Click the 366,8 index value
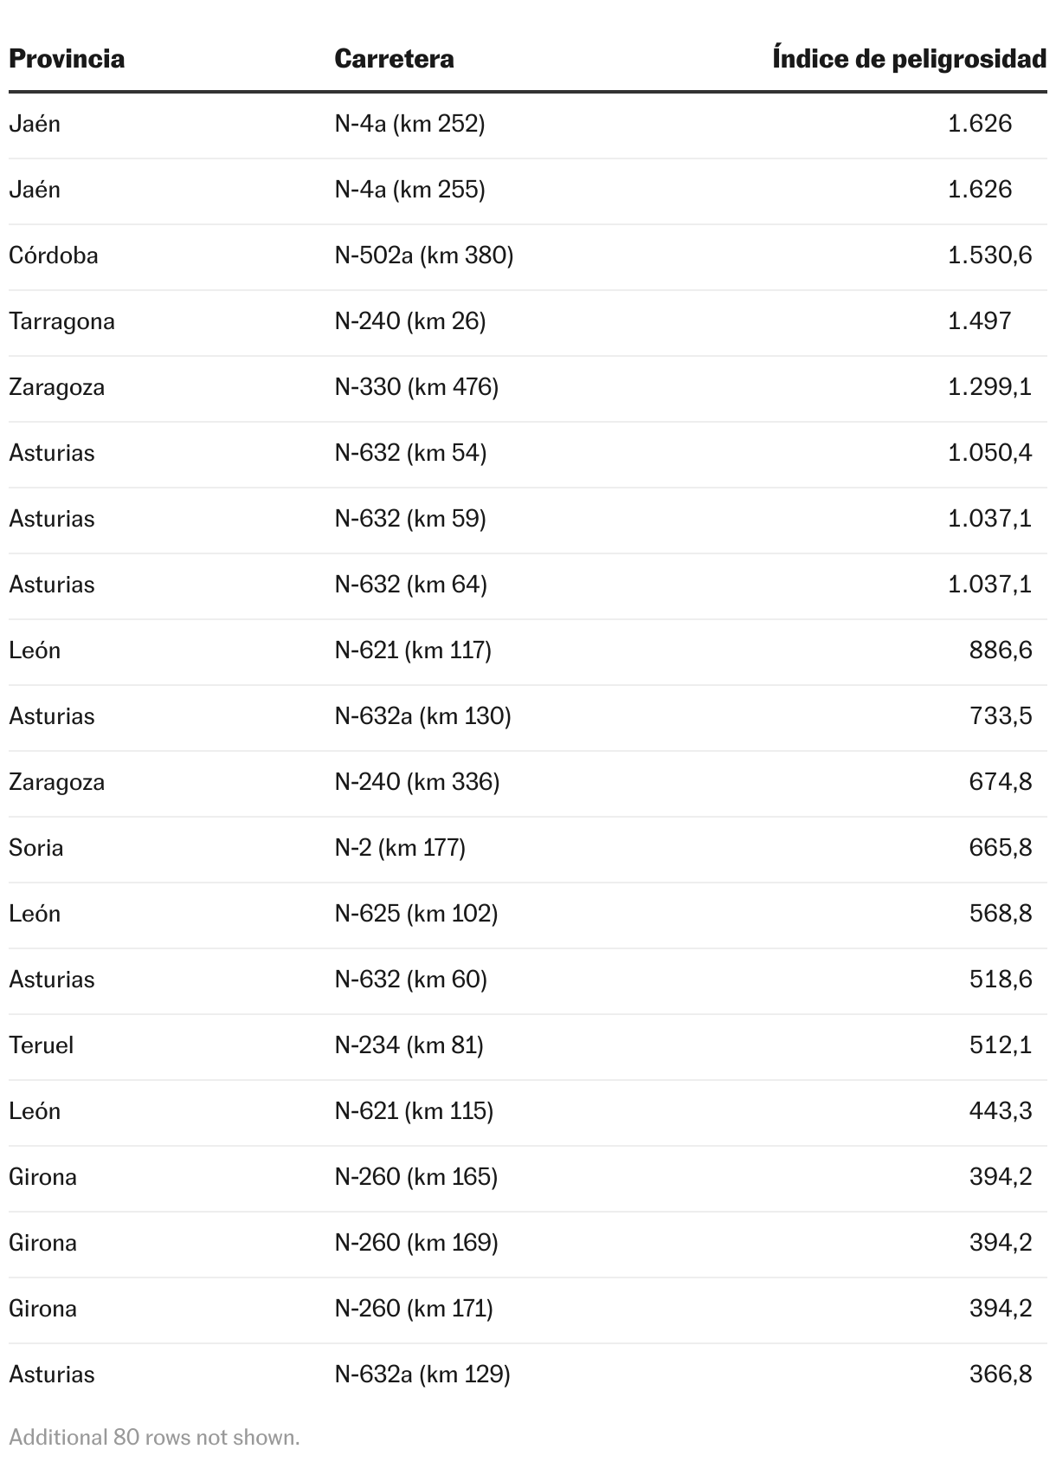 [x=1000, y=1375]
